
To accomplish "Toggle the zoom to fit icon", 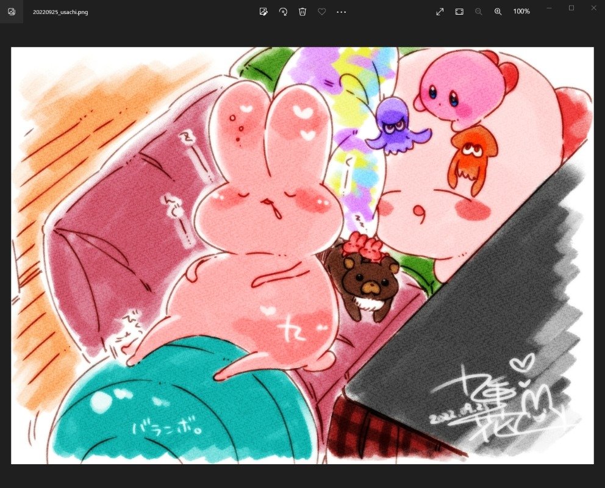I will [459, 12].
